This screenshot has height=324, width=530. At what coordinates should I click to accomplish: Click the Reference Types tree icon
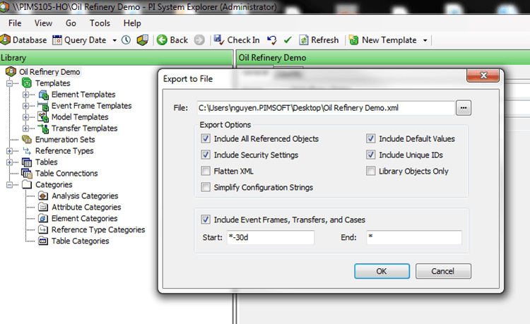27,151
